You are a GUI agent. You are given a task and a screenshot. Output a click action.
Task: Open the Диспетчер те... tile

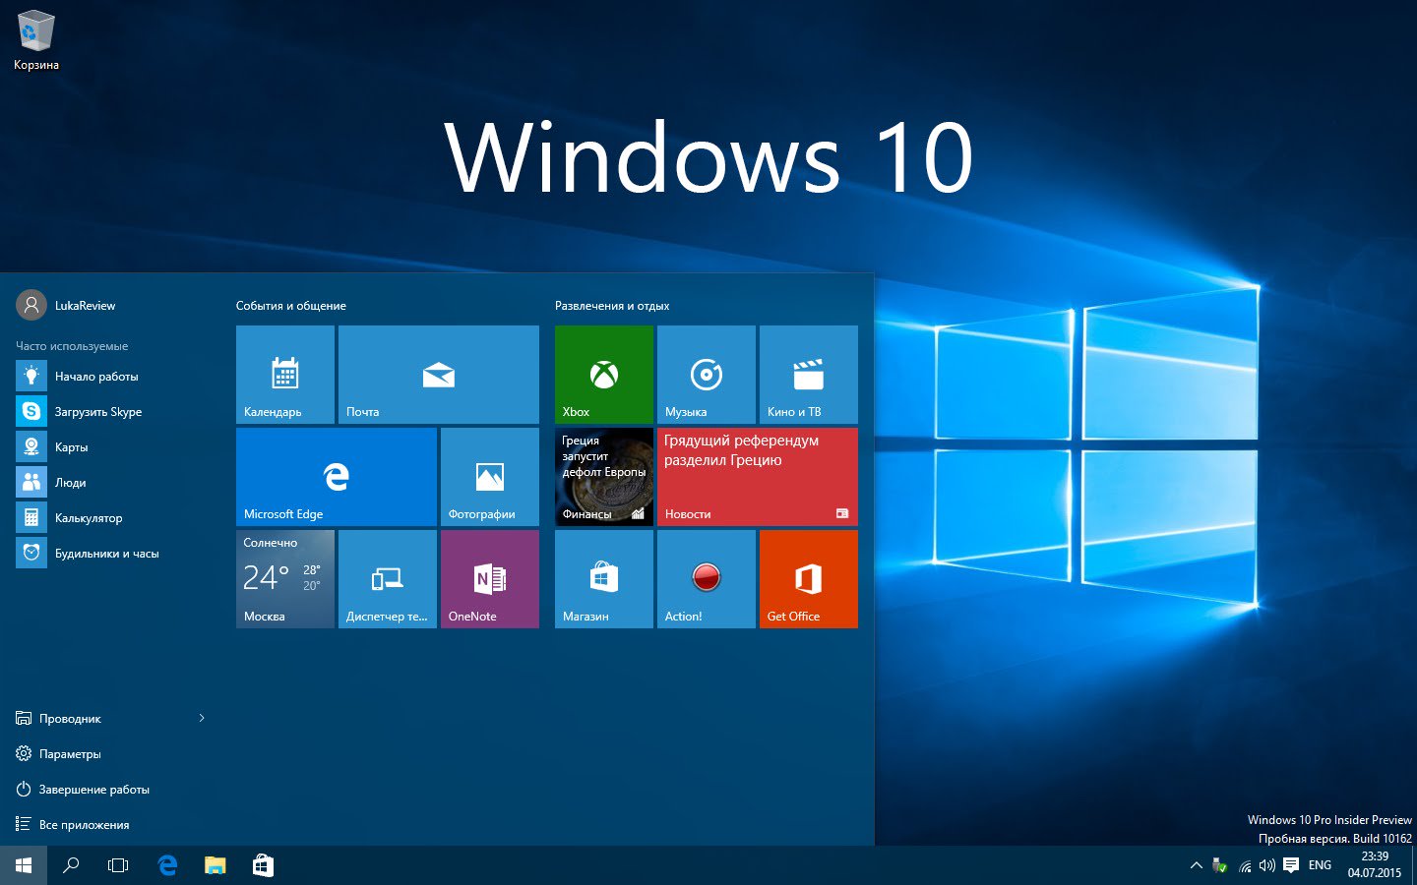pyautogui.click(x=388, y=579)
